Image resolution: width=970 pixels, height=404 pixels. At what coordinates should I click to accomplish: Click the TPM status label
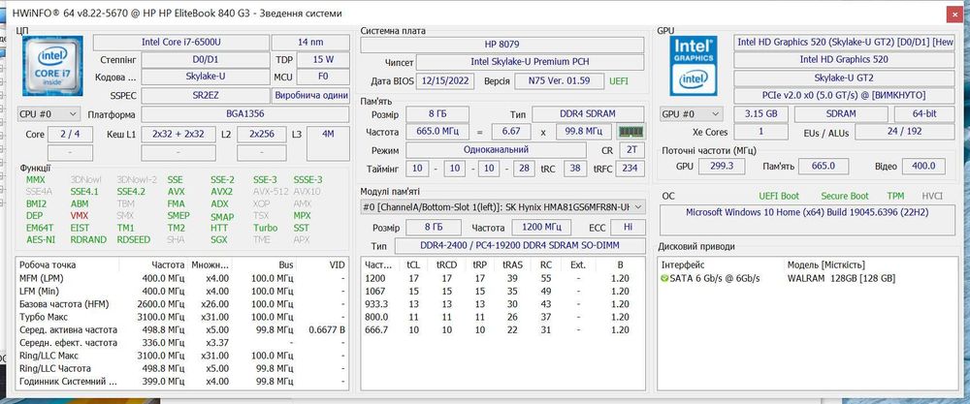point(895,196)
